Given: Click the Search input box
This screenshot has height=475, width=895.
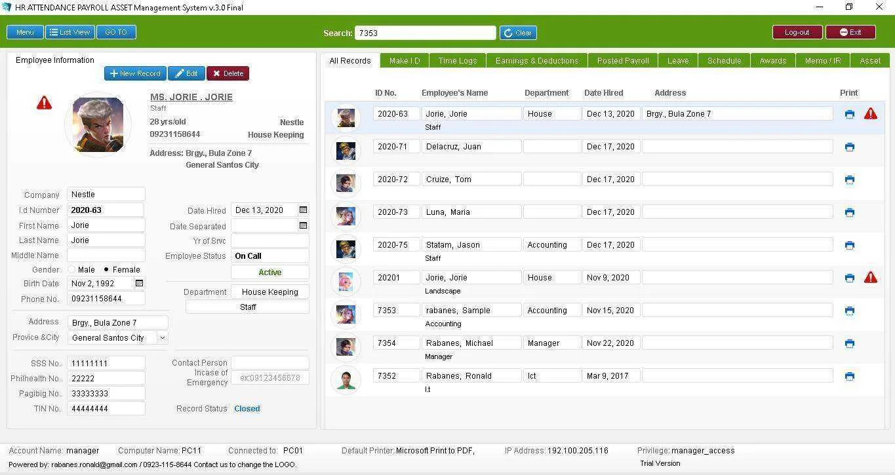Looking at the screenshot, I should [425, 33].
